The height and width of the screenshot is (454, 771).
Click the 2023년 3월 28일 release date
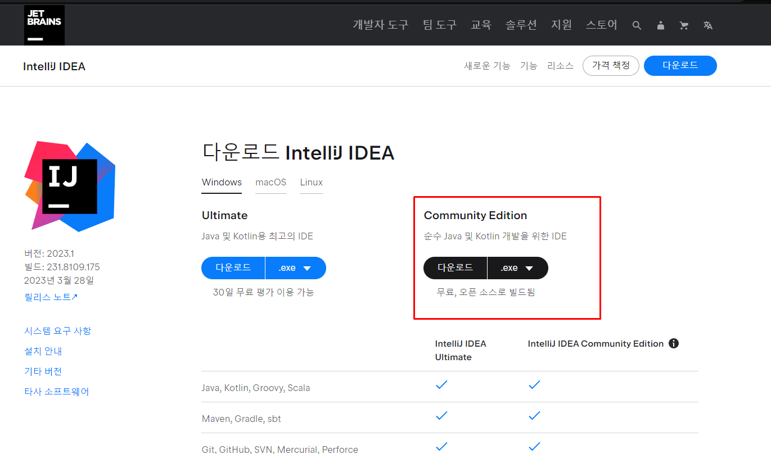click(x=59, y=280)
